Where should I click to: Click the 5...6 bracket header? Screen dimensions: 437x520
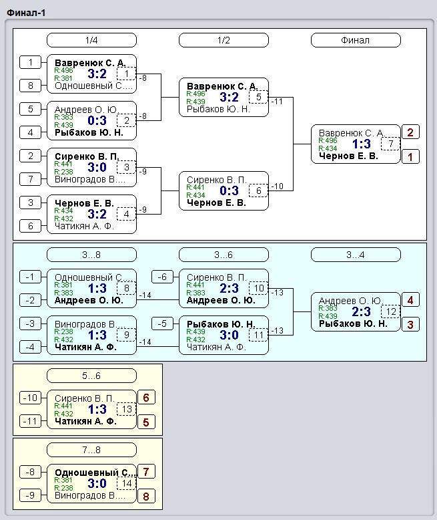point(91,376)
